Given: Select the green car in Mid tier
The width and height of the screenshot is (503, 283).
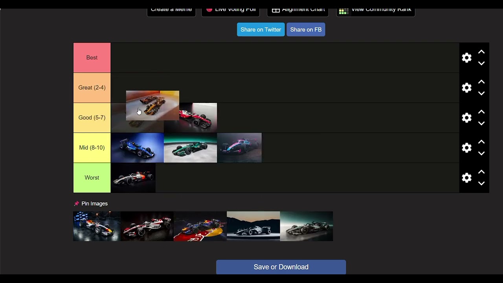Looking at the screenshot, I should click(x=190, y=147).
